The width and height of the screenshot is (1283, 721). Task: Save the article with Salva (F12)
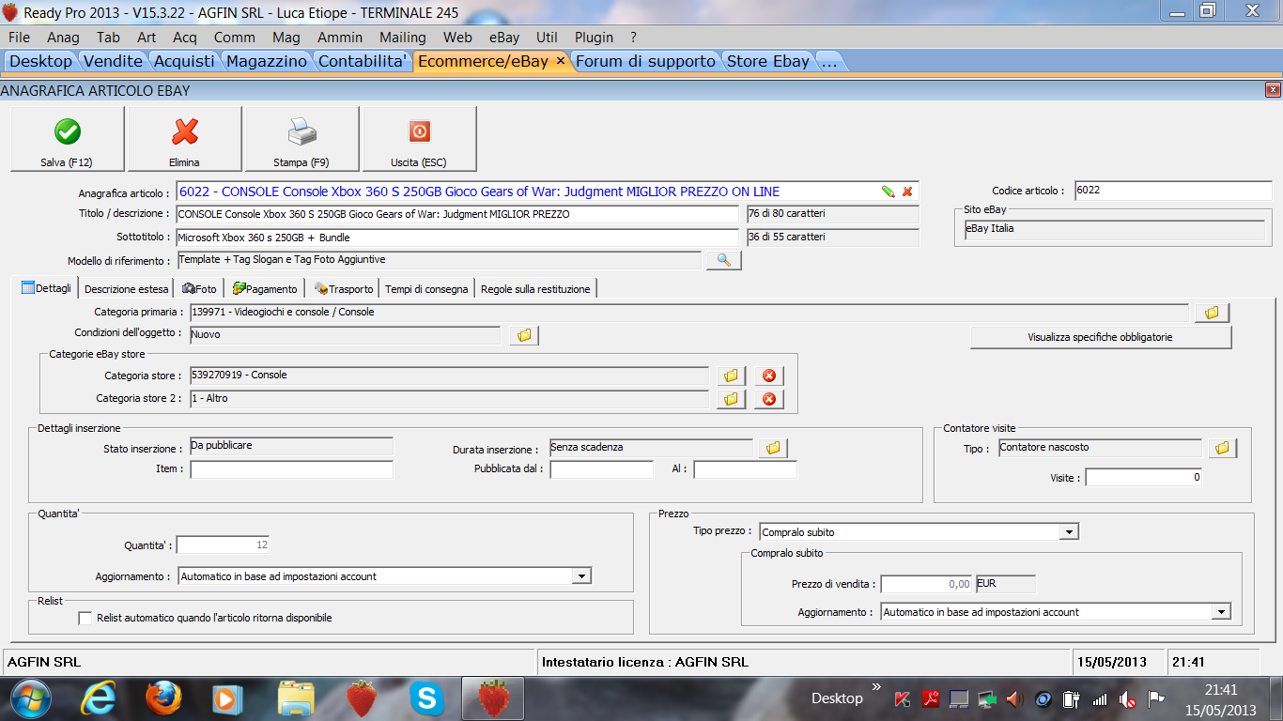[67, 139]
